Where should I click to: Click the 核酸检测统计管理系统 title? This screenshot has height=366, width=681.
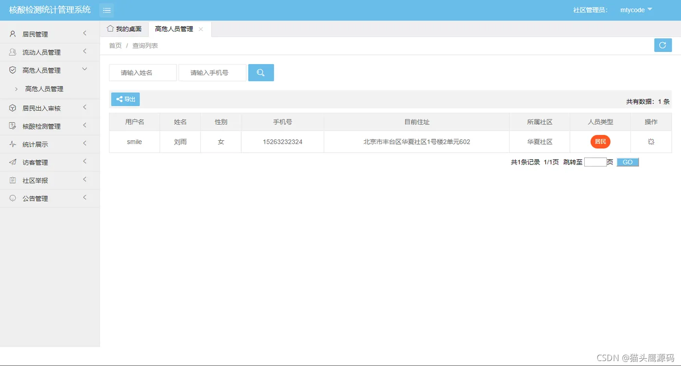[50, 10]
